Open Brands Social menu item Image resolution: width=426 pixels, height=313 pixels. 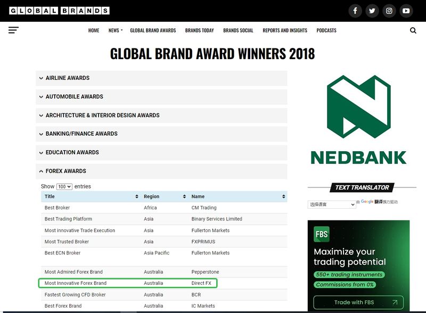pos(238,30)
